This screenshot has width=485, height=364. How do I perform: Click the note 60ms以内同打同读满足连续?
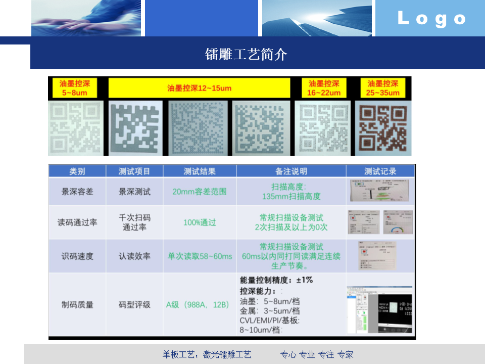point(291,256)
